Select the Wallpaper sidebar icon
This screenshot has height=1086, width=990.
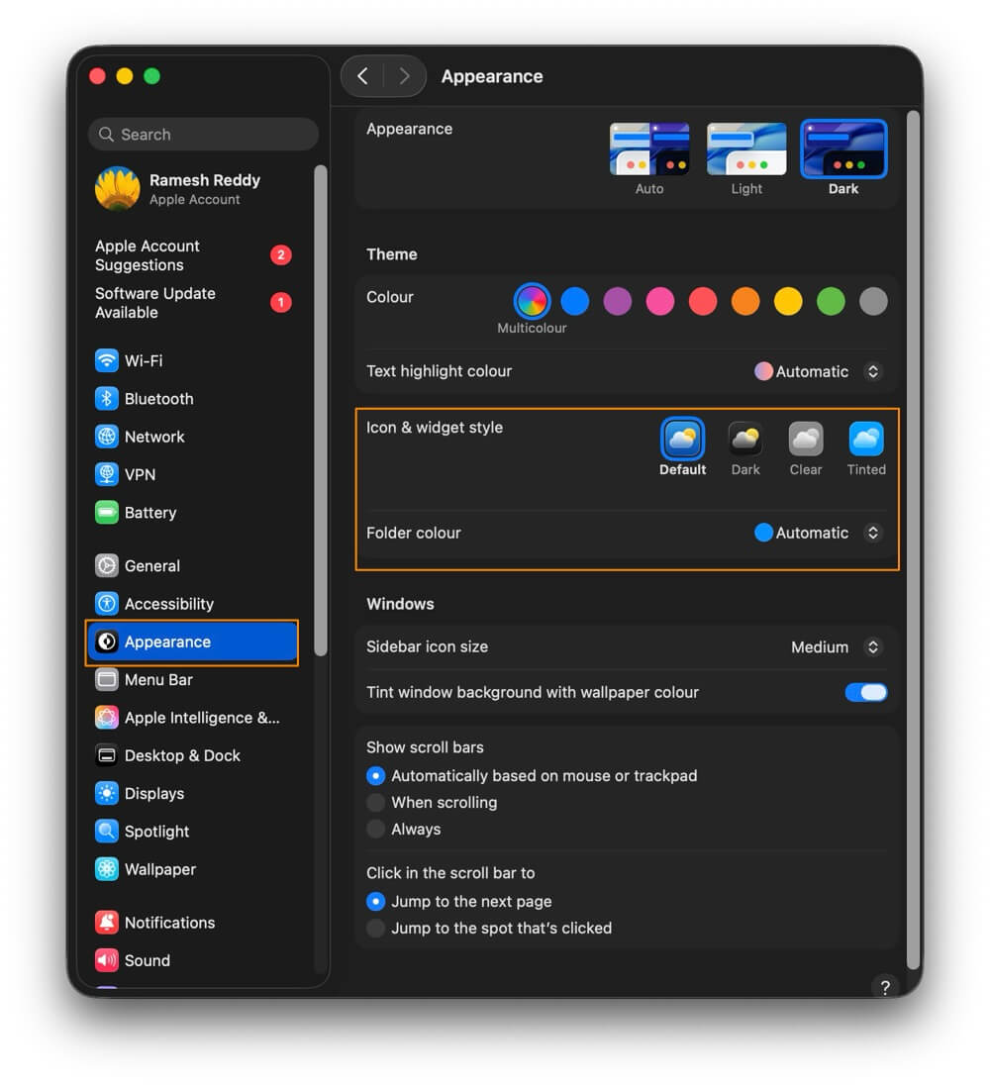point(107,869)
